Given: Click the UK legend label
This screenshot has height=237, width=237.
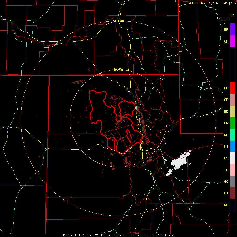Looking at the screenshot, I should [226, 41].
